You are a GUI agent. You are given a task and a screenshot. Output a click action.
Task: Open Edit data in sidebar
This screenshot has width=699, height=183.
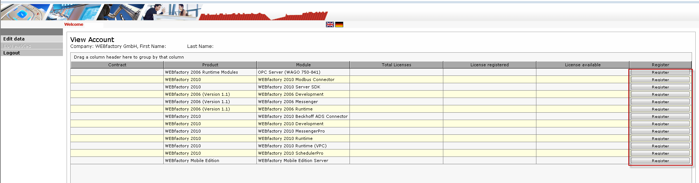coord(14,39)
